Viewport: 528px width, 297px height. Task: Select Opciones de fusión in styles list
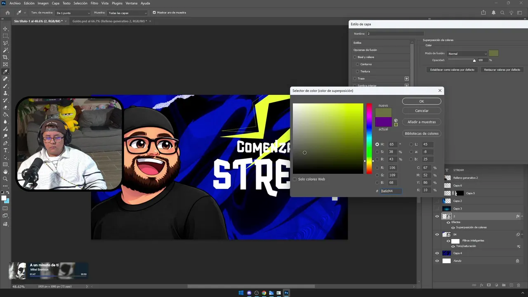coord(365,50)
